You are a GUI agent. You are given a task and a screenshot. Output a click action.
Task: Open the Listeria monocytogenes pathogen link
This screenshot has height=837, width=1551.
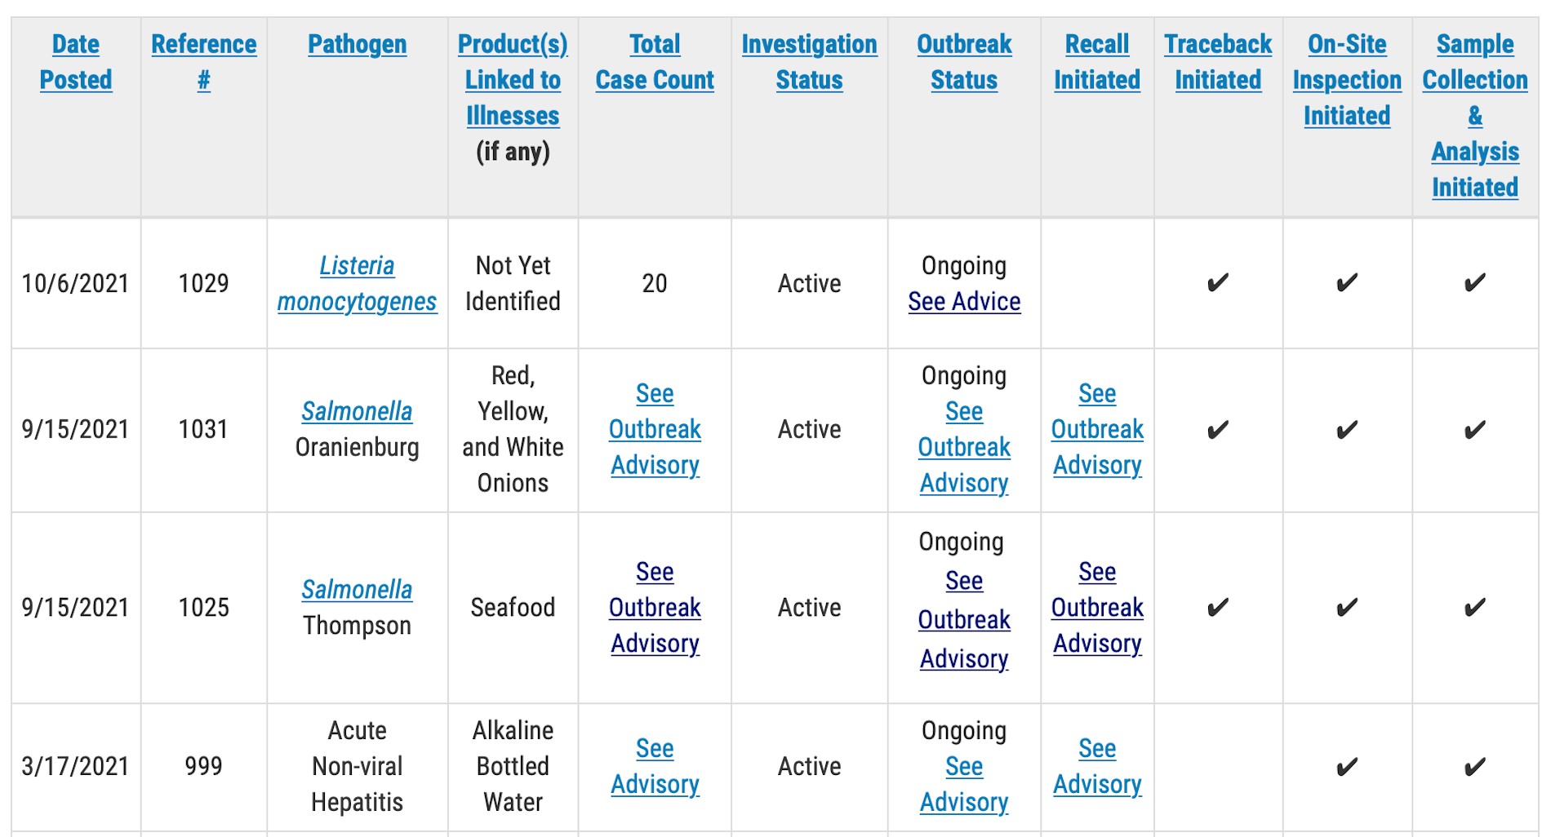point(357,283)
